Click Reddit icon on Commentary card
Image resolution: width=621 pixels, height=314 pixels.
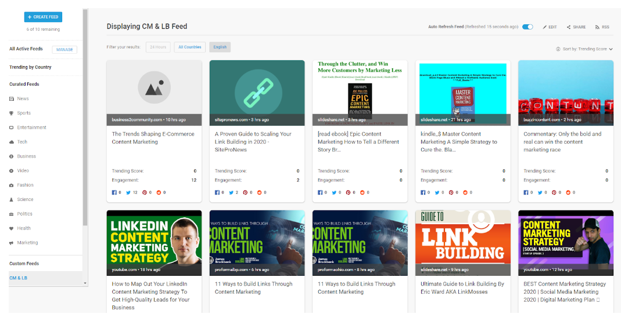[569, 193]
